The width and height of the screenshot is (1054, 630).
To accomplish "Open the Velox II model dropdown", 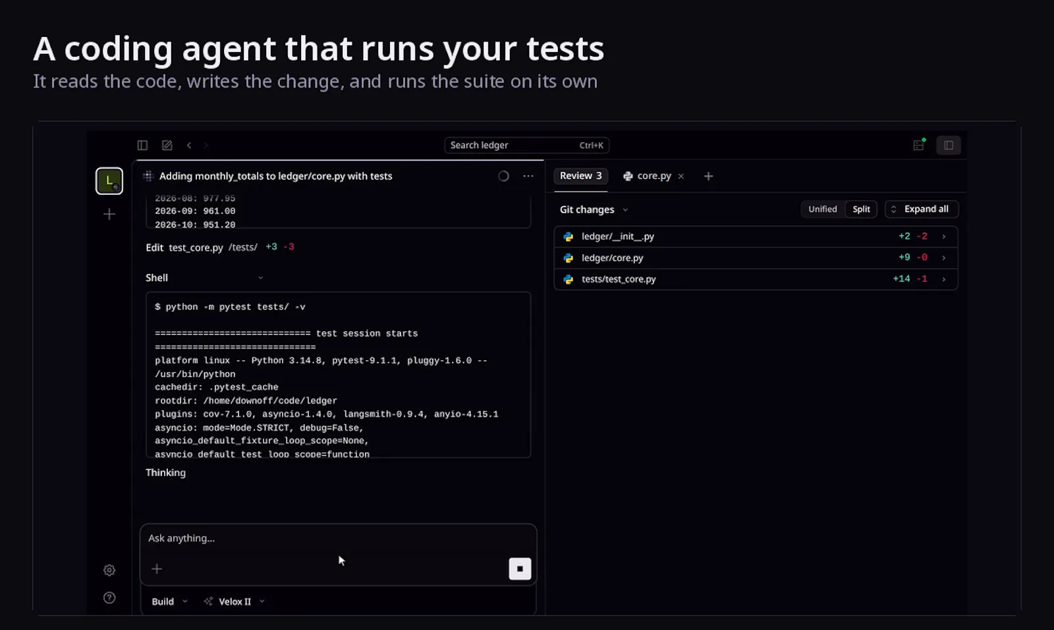I will click(234, 602).
